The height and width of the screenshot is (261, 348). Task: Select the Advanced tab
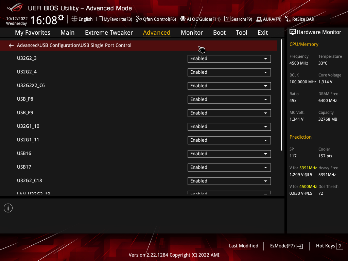coord(157,33)
